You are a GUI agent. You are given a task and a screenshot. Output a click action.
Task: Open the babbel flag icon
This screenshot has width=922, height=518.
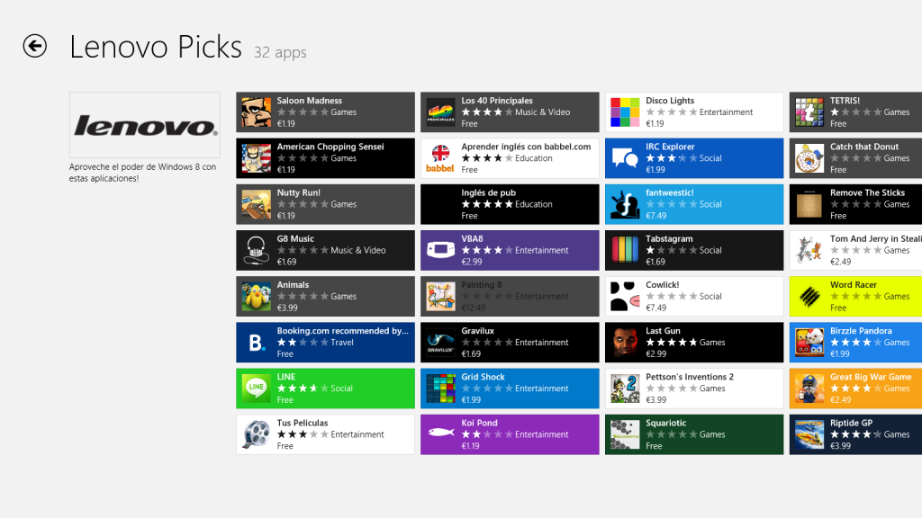[440, 158]
